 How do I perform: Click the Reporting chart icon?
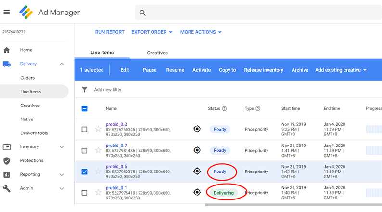(7, 175)
